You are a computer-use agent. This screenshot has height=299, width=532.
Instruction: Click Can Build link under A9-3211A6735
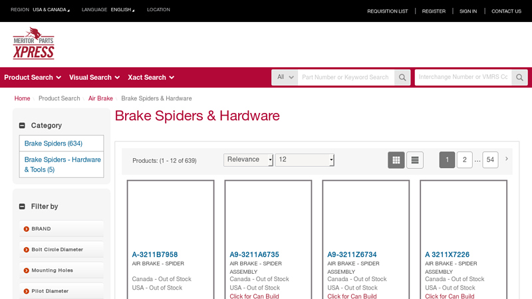[x=254, y=296]
